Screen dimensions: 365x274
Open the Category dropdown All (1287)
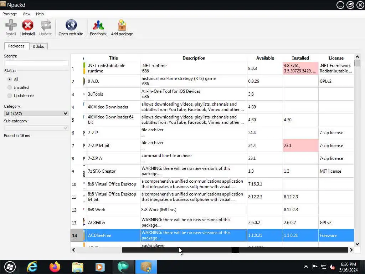click(x=36, y=113)
